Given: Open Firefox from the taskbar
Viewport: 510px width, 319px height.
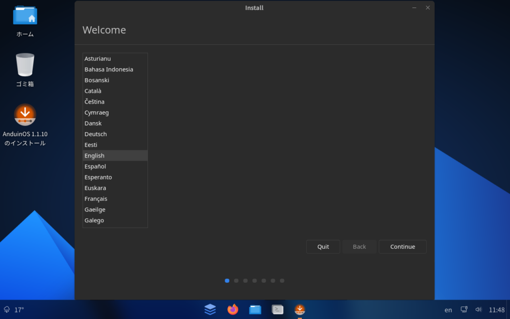Looking at the screenshot, I should 233,310.
